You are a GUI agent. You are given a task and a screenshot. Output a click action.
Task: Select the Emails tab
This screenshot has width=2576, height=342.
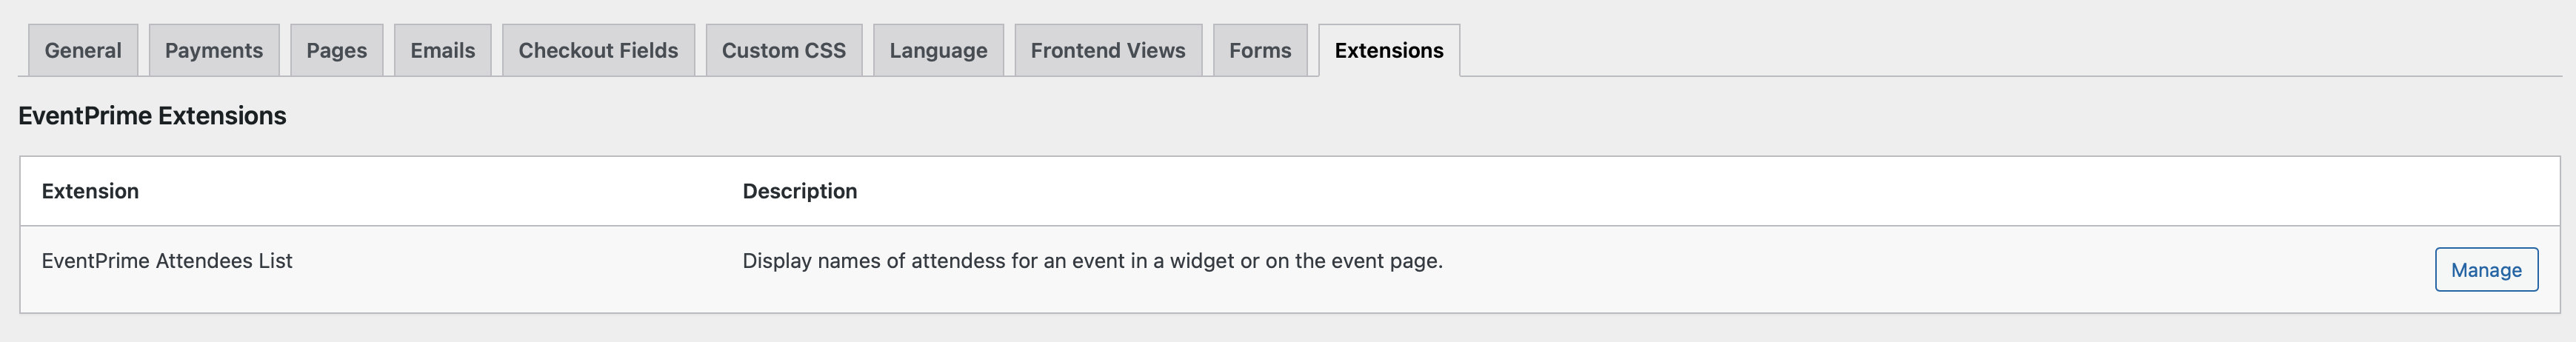[442, 50]
